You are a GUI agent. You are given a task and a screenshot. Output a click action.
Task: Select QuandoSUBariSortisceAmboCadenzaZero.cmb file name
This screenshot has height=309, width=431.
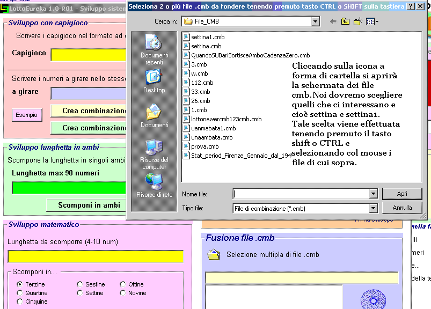pyautogui.click(x=251, y=55)
